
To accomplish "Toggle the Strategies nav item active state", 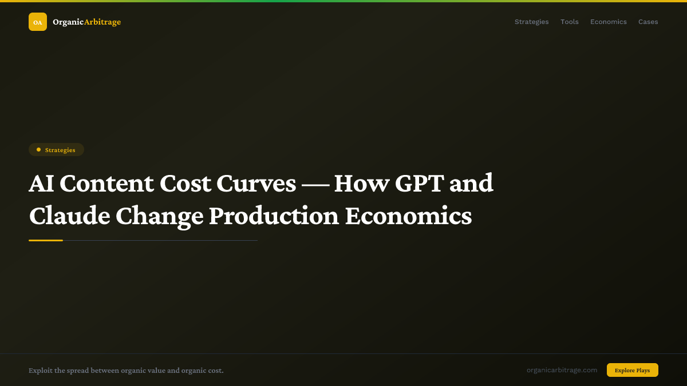I will click(531, 22).
